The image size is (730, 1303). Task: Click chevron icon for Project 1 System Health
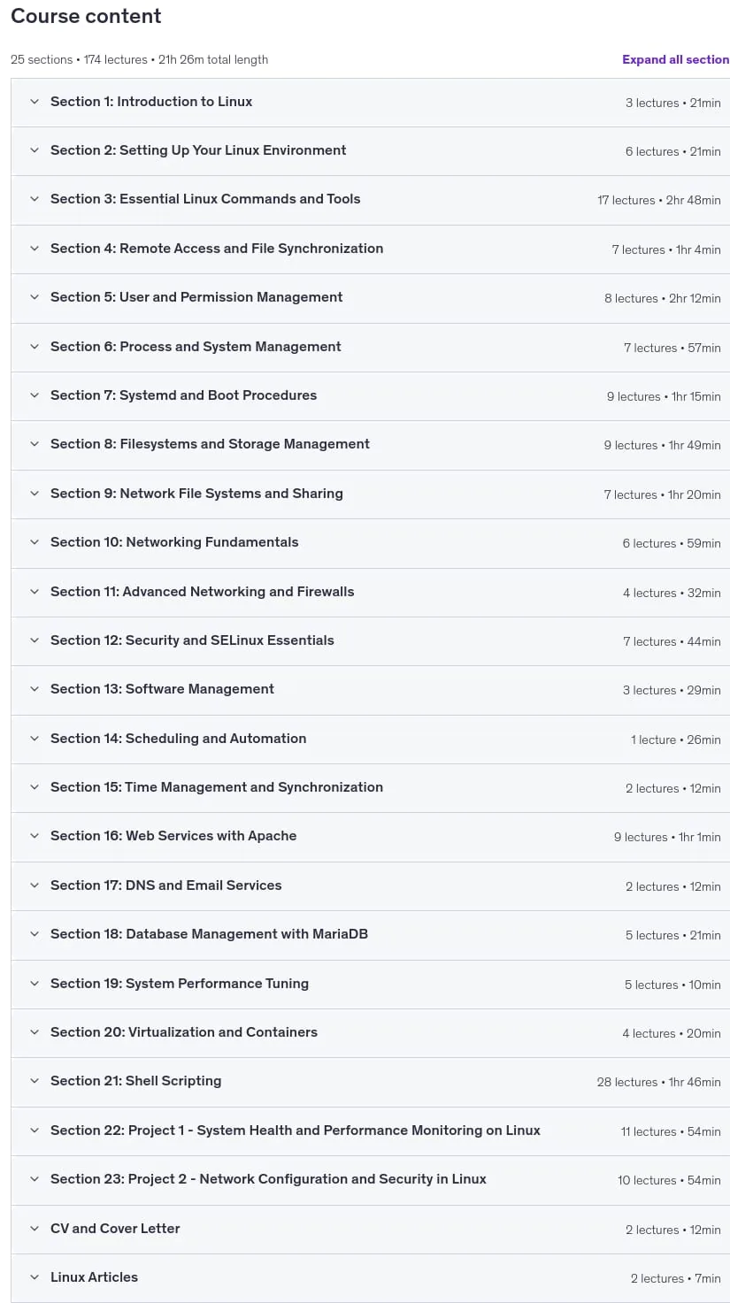tap(35, 1131)
